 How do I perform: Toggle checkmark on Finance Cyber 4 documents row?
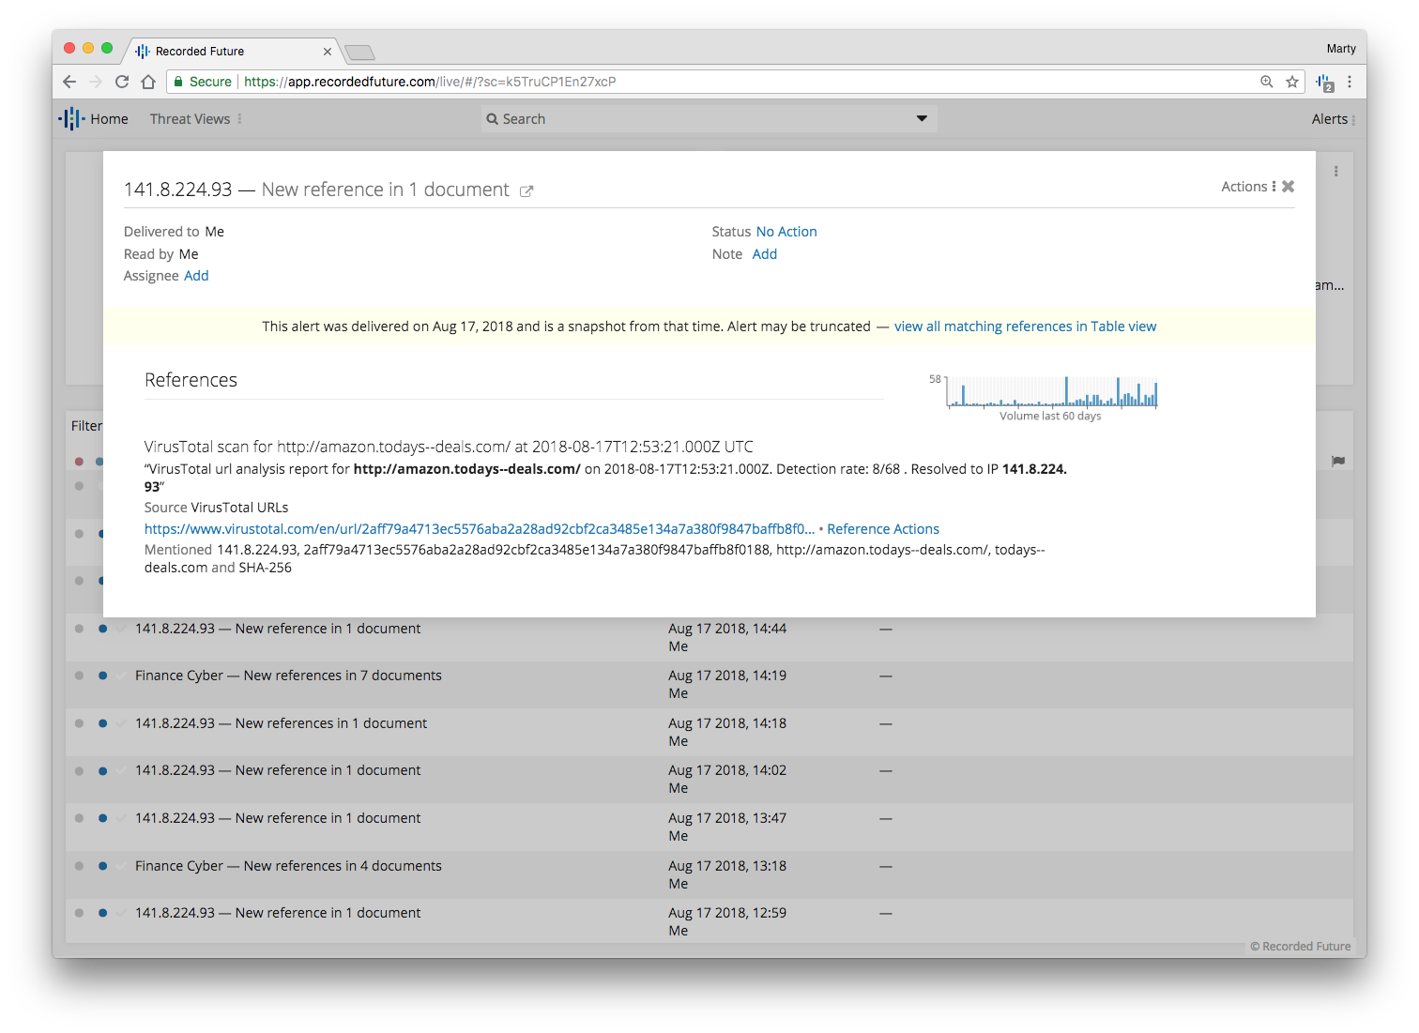tap(122, 866)
